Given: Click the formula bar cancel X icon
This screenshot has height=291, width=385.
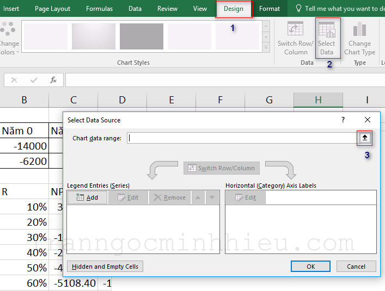Looking at the screenshot, I should (x=14, y=80).
